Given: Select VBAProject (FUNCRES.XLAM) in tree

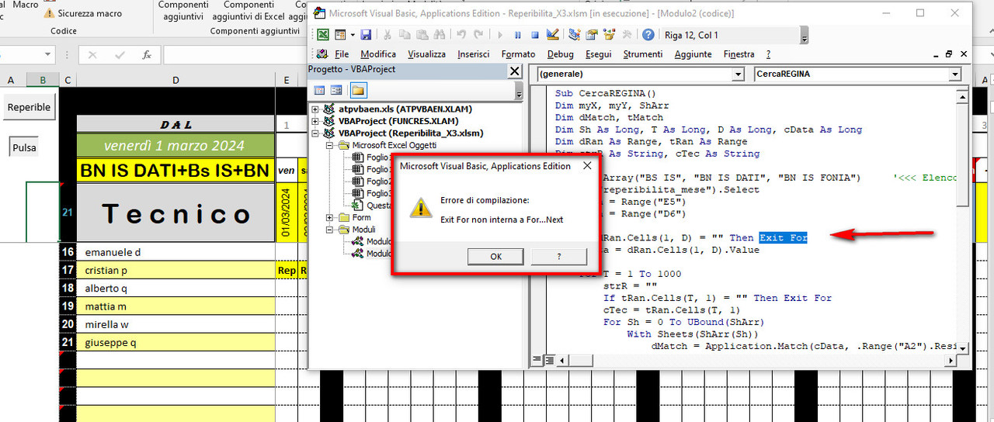Looking at the screenshot, I should point(398,121).
